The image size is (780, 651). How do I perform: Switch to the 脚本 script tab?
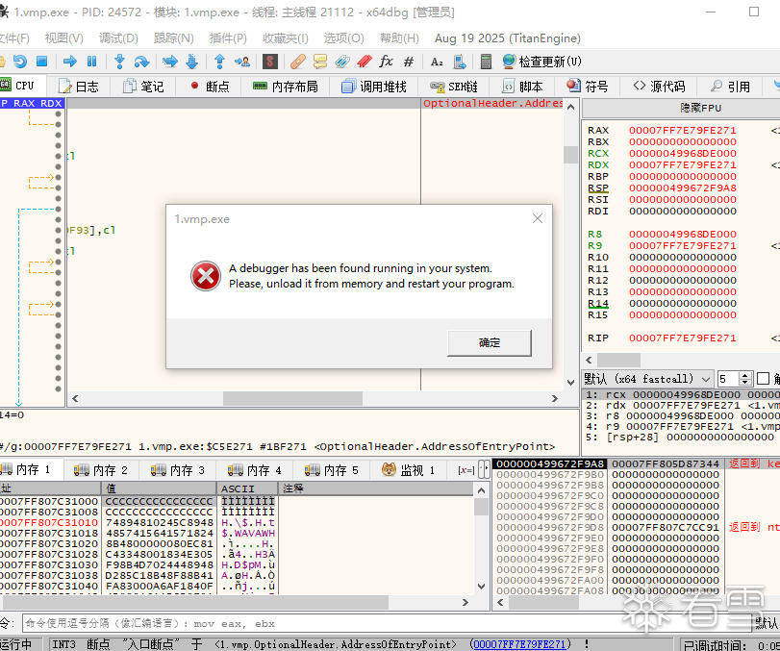tap(522, 87)
